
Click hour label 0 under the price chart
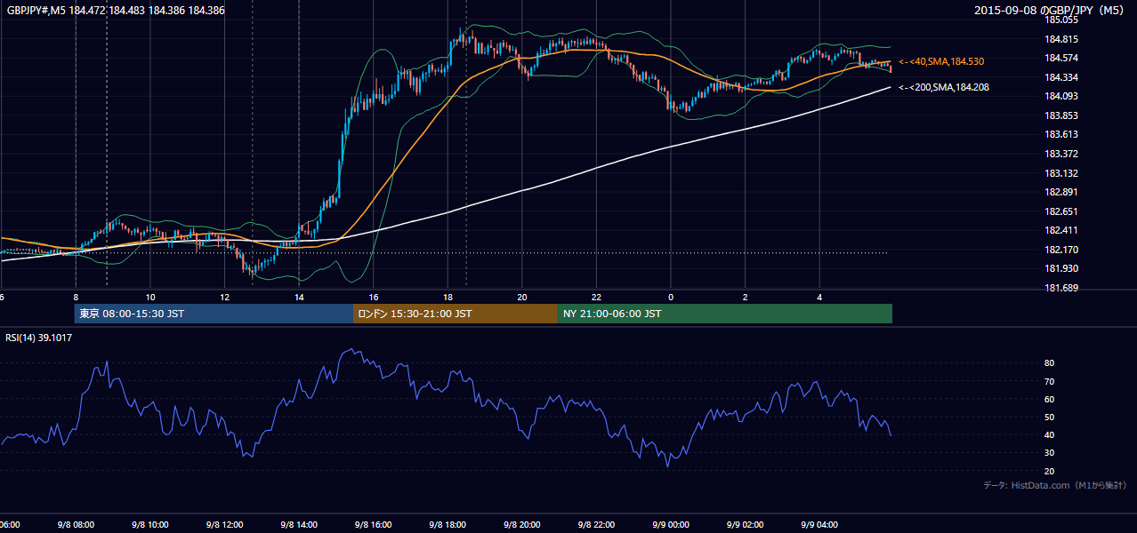[x=671, y=297]
